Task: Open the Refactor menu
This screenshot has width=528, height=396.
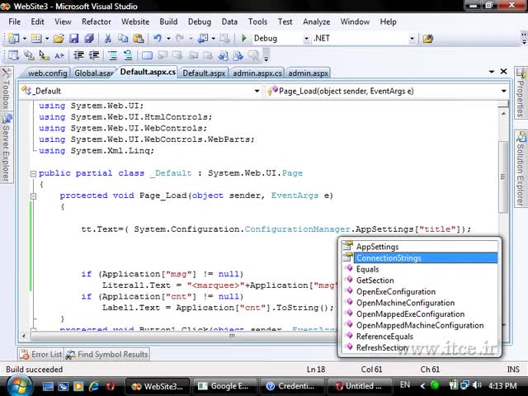Action: coord(97,21)
